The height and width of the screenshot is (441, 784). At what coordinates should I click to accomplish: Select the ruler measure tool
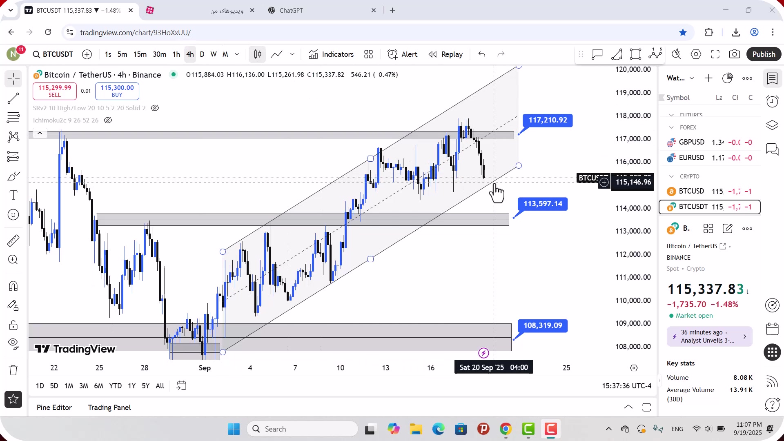(13, 241)
